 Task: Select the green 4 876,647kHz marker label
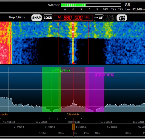point(61,71)
